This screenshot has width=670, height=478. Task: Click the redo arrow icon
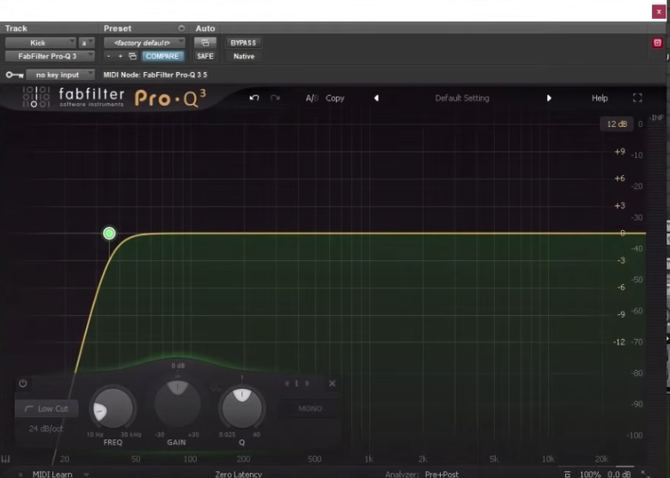pyautogui.click(x=275, y=98)
